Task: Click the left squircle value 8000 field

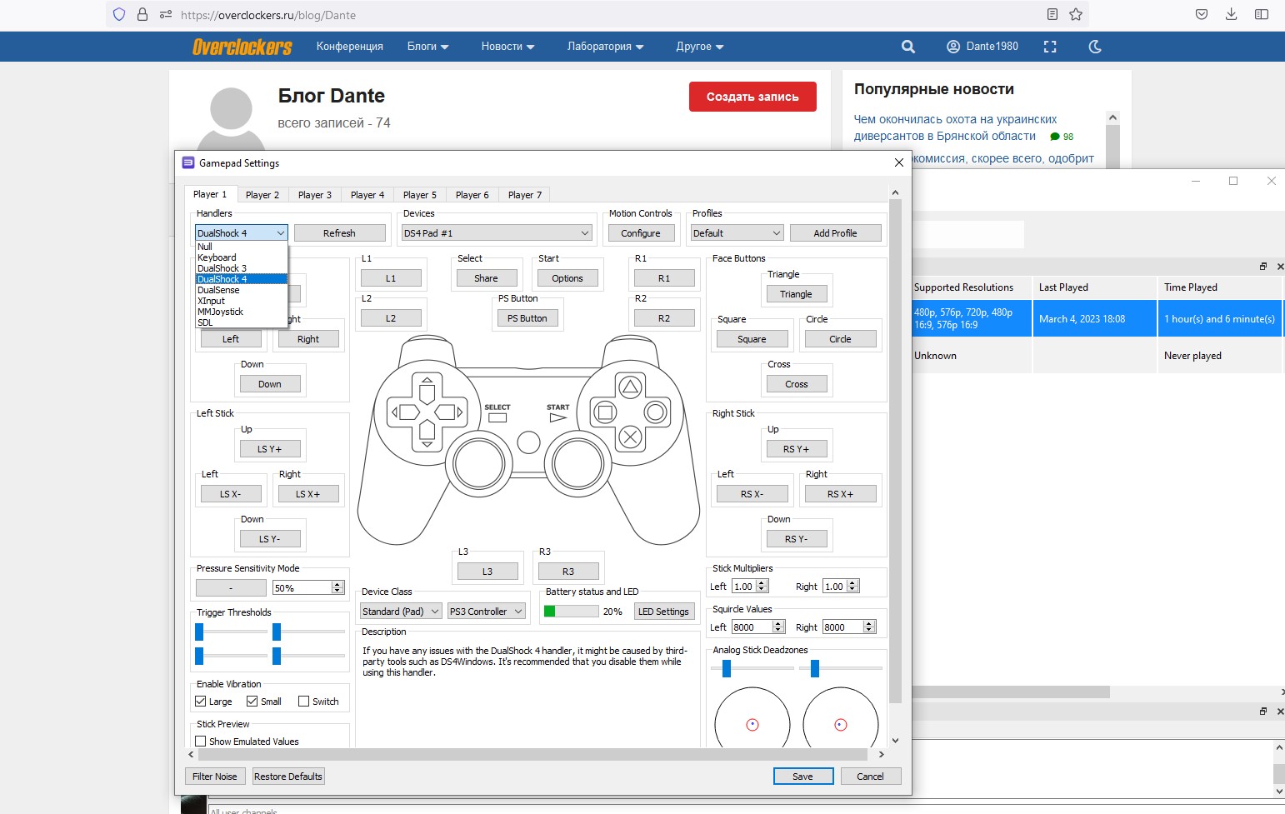Action: (758, 627)
